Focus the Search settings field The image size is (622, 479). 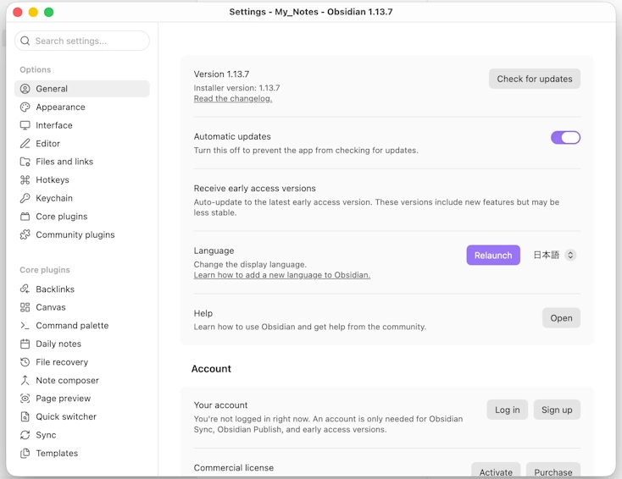pos(82,41)
